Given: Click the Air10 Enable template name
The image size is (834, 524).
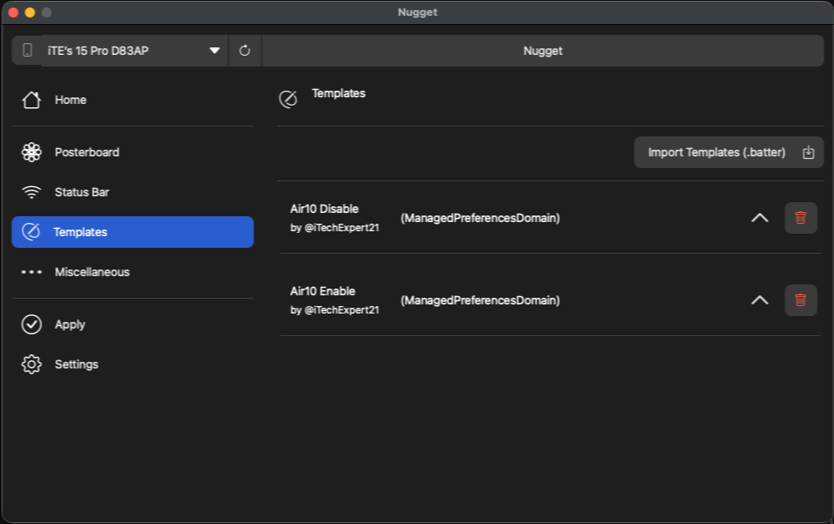Looking at the screenshot, I should [x=322, y=291].
